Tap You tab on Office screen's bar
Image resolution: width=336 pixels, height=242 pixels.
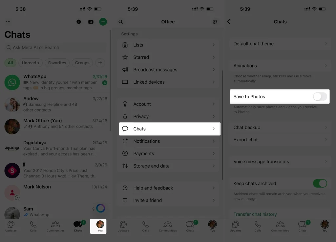coord(212,226)
